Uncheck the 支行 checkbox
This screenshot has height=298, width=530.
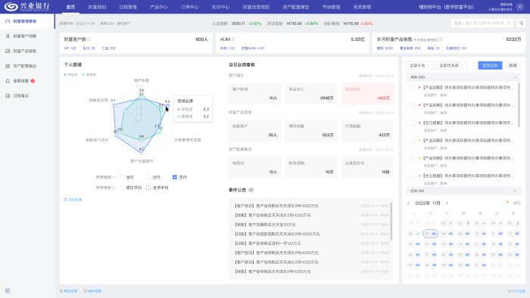click(x=175, y=177)
